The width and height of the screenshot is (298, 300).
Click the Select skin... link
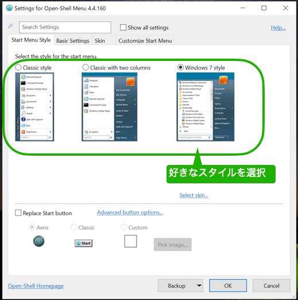coord(193,195)
